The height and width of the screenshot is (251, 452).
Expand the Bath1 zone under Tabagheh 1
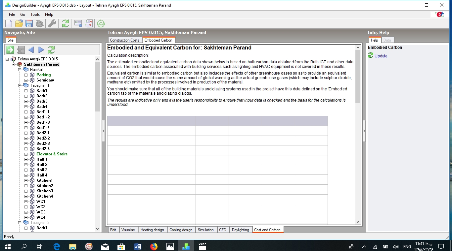click(x=26, y=91)
